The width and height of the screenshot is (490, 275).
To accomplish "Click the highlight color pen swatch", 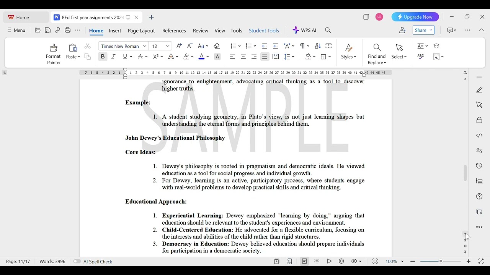I will [x=186, y=57].
